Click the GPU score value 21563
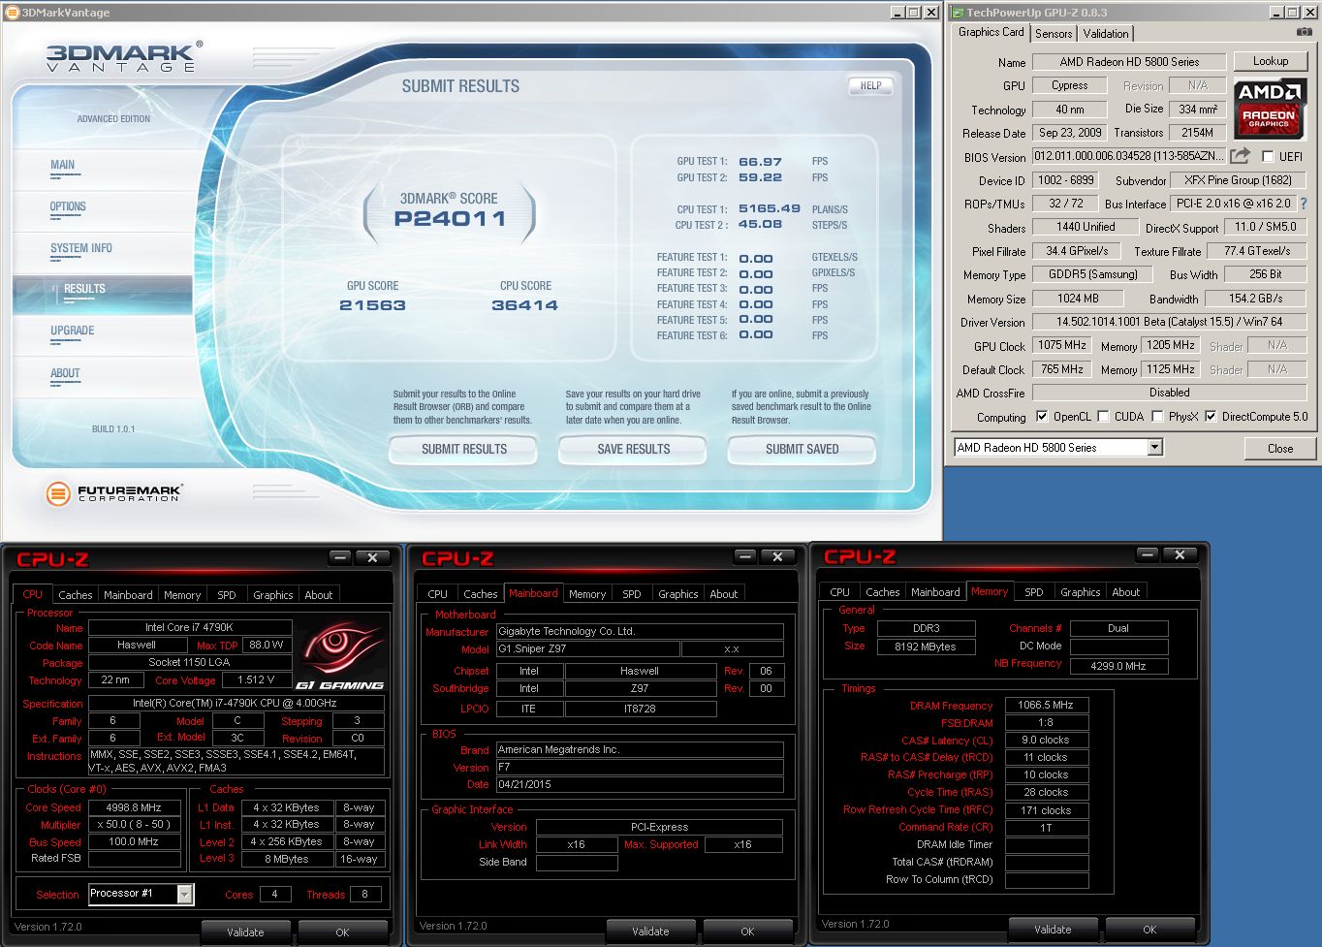The image size is (1322, 947). (x=372, y=305)
